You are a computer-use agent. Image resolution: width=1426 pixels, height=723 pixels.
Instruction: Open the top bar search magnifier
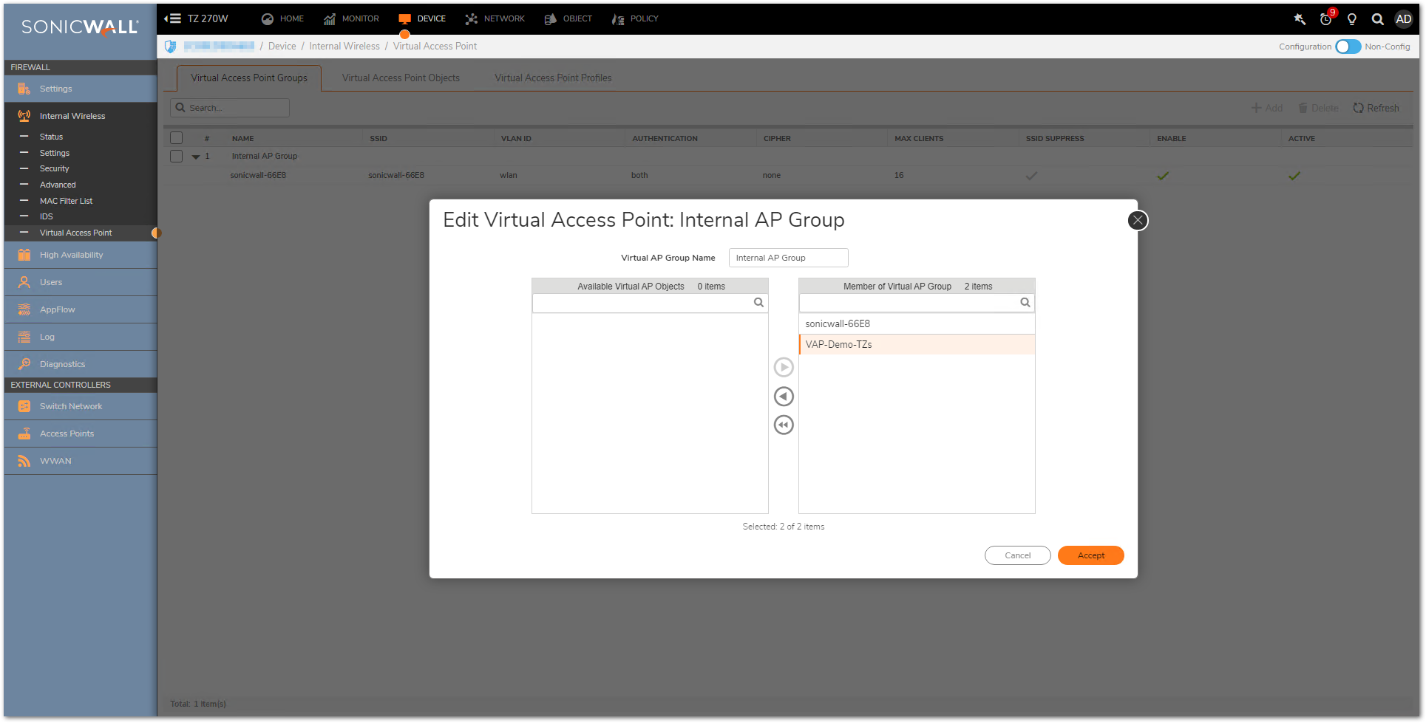coord(1377,19)
